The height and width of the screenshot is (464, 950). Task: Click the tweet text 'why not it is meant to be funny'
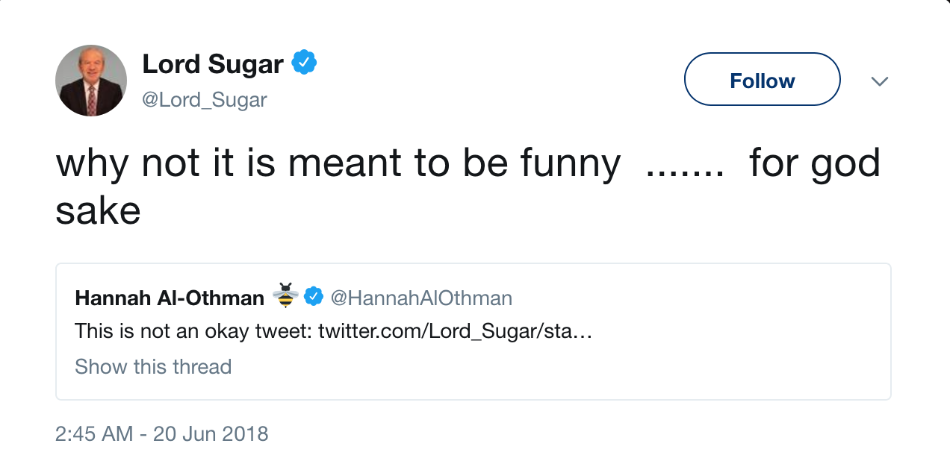[338, 163]
